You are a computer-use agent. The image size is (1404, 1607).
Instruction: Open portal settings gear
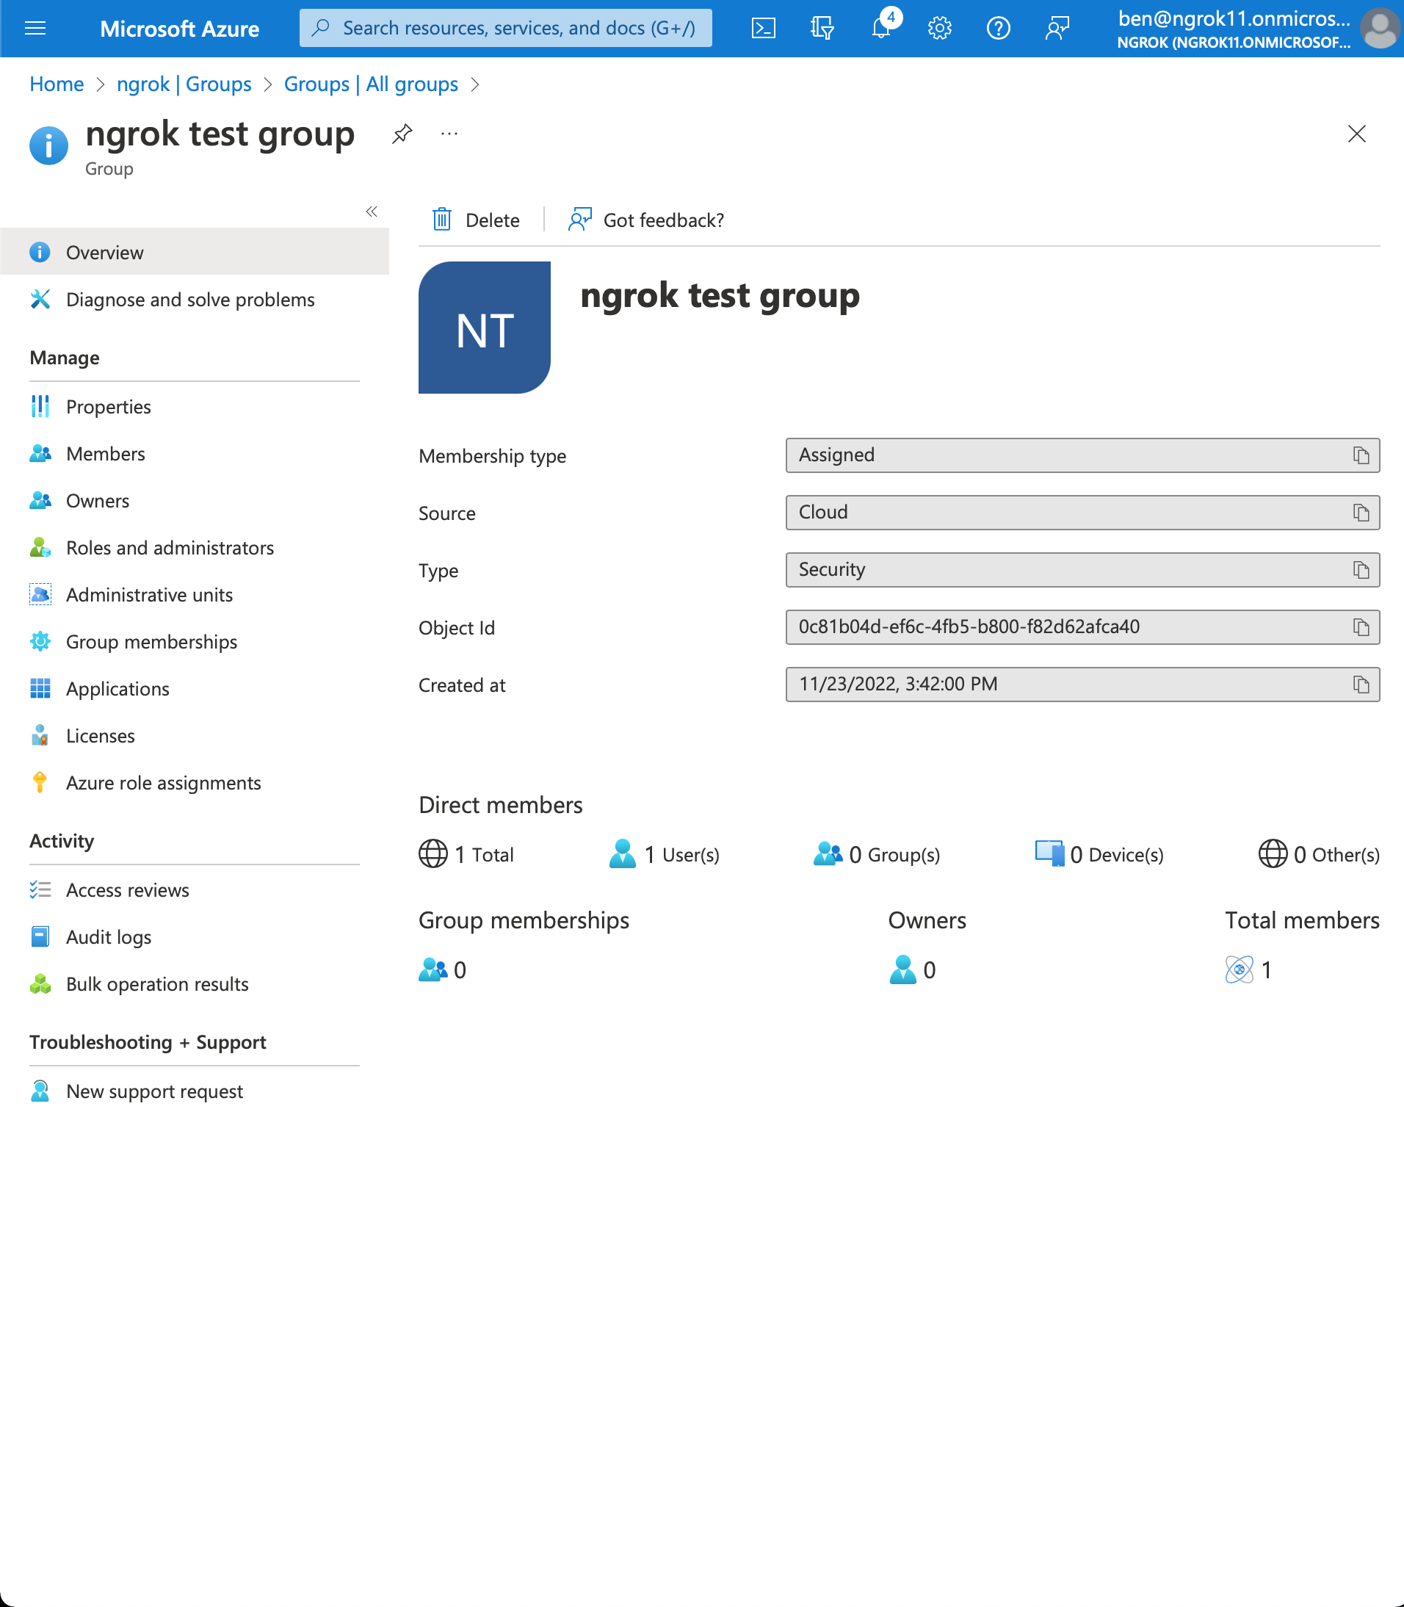pyautogui.click(x=939, y=28)
